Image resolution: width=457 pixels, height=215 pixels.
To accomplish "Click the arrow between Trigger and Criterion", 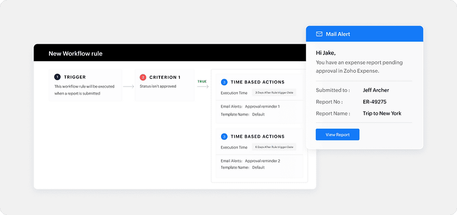I will (x=129, y=87).
